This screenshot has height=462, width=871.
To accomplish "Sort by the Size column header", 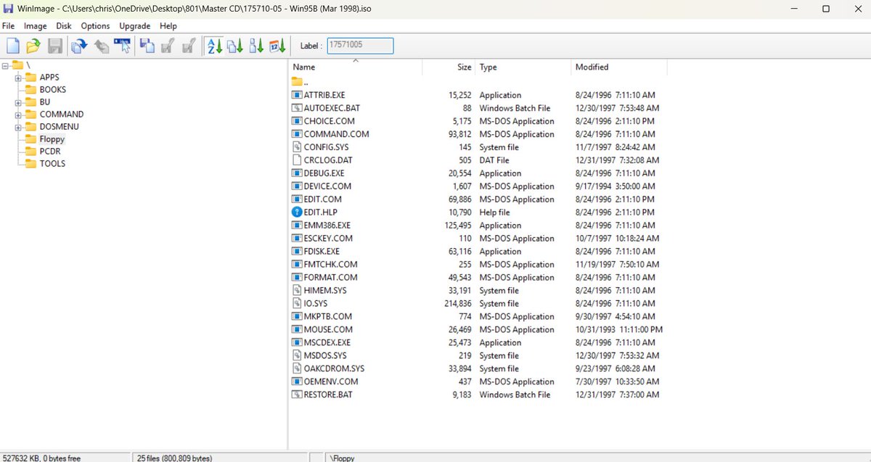I will [x=449, y=67].
